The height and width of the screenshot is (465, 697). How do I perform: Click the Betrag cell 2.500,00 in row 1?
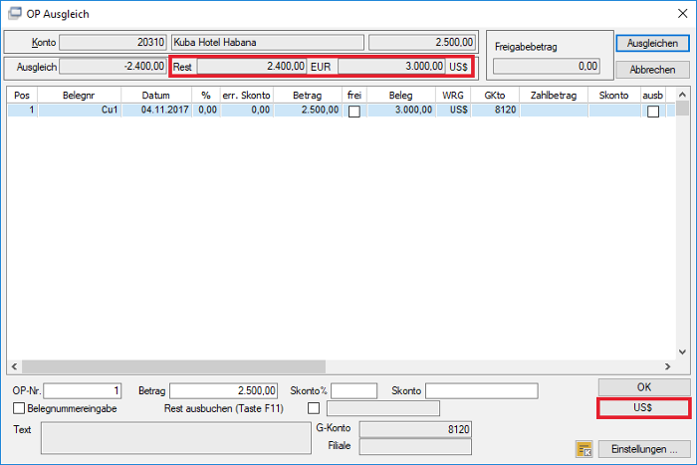point(308,110)
